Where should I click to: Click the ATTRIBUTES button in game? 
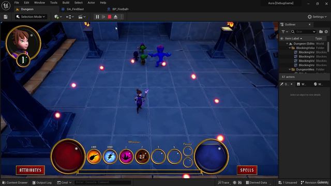(31, 170)
